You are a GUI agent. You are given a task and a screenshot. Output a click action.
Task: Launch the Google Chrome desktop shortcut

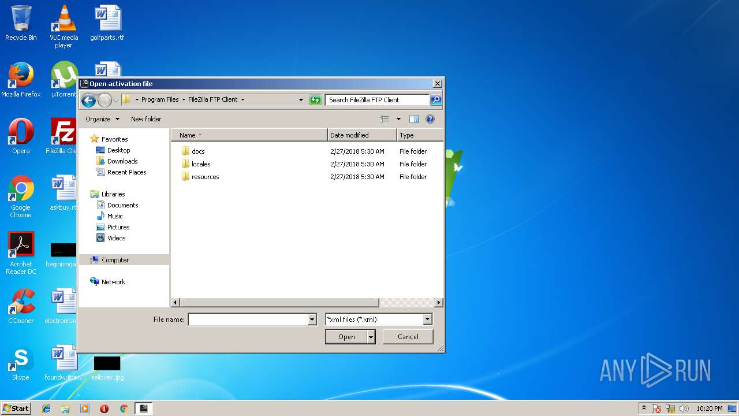21,196
